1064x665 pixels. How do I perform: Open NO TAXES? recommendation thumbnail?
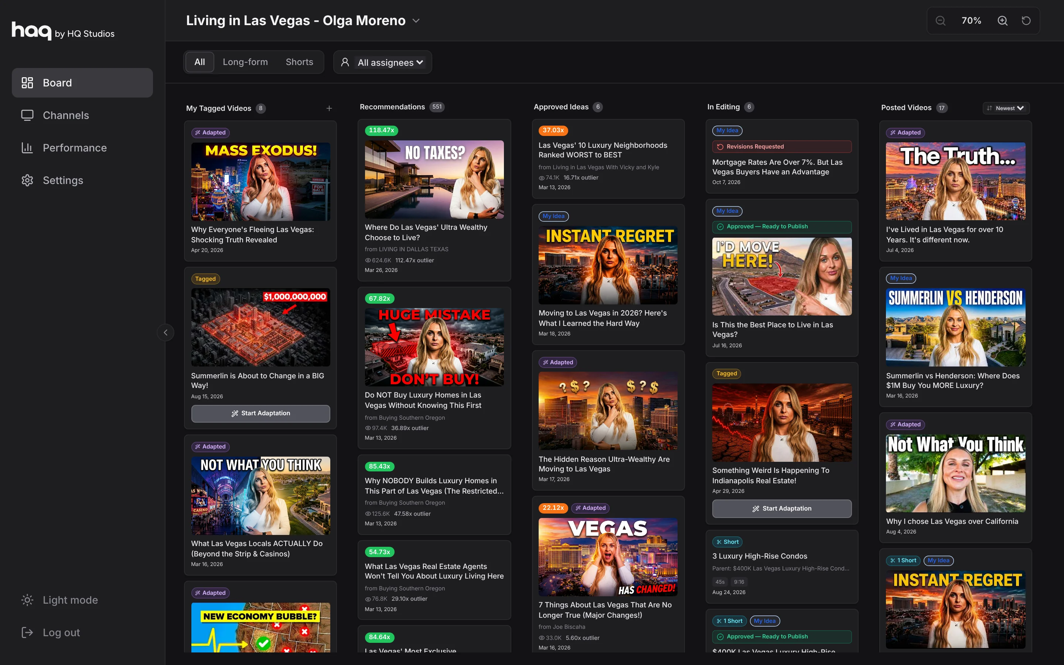(x=434, y=180)
